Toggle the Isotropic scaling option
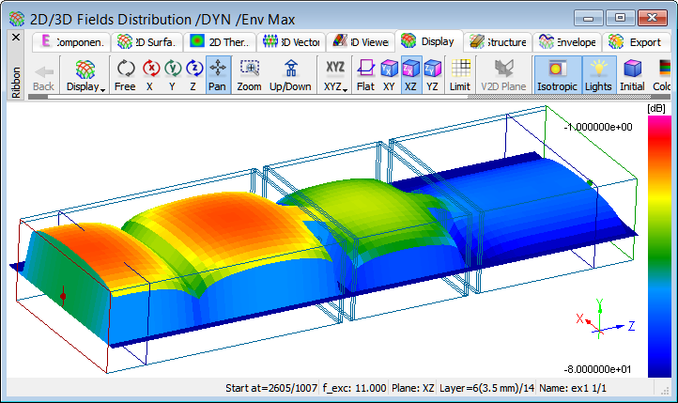Viewport: 678px width, 403px height. click(x=558, y=74)
